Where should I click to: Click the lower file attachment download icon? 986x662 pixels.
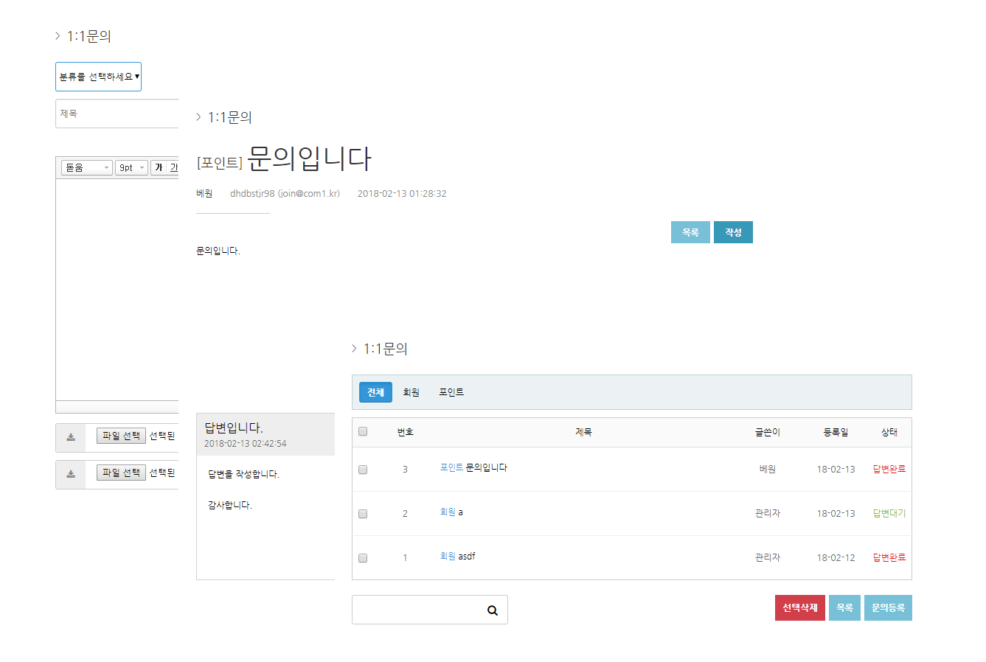pos(71,474)
